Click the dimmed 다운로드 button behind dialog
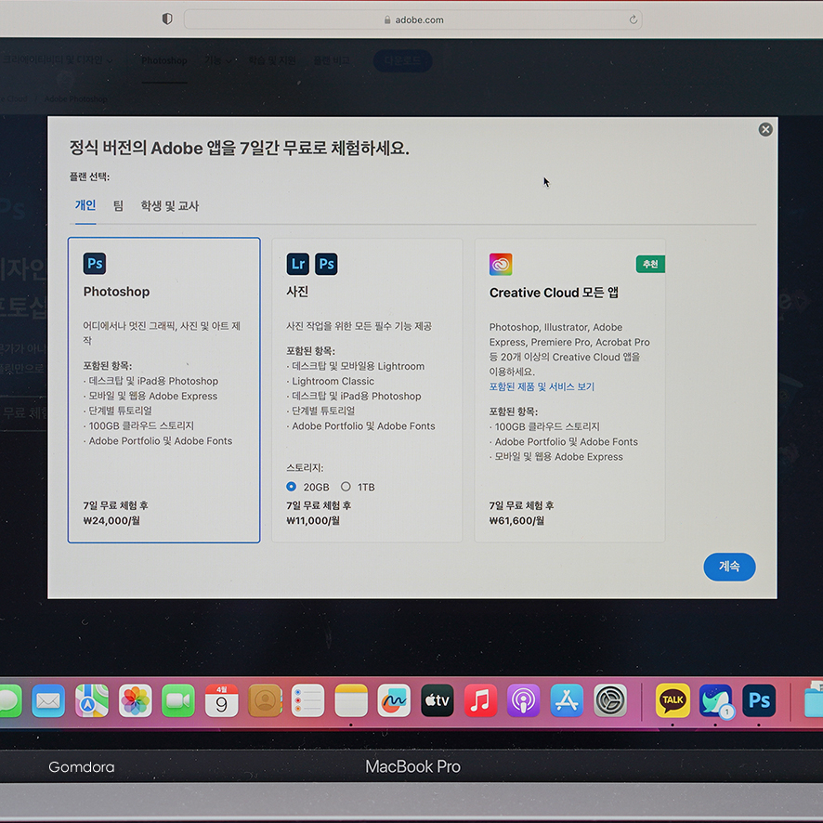823x823 pixels. [x=402, y=60]
